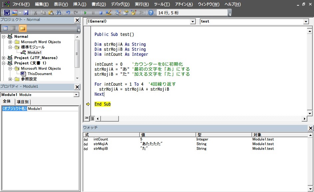314x192 pixels.
Task: Collapse Project (文書 1) node
Action: point(3,63)
